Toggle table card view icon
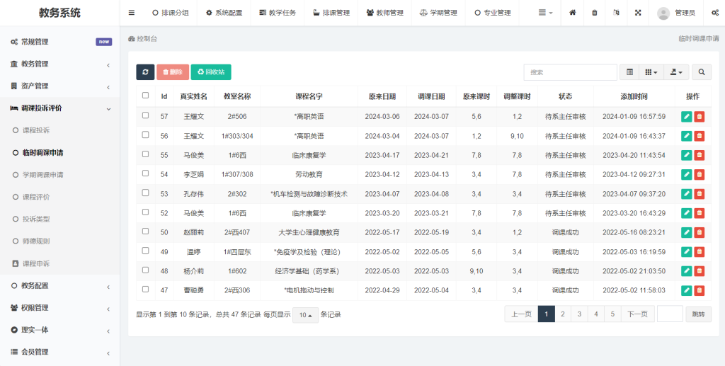The height and width of the screenshot is (366, 725). click(629, 72)
